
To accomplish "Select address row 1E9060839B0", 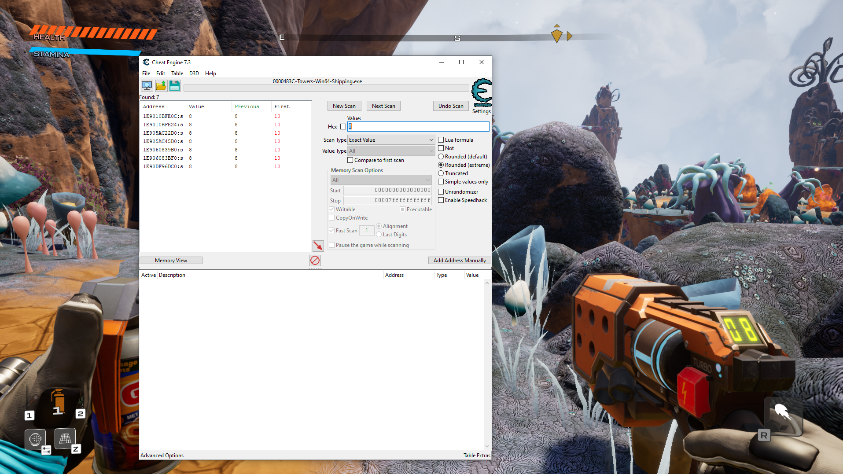I will click(x=225, y=150).
